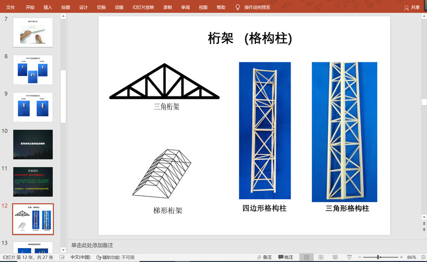Toggle the 备注 notes pane

coord(264,257)
